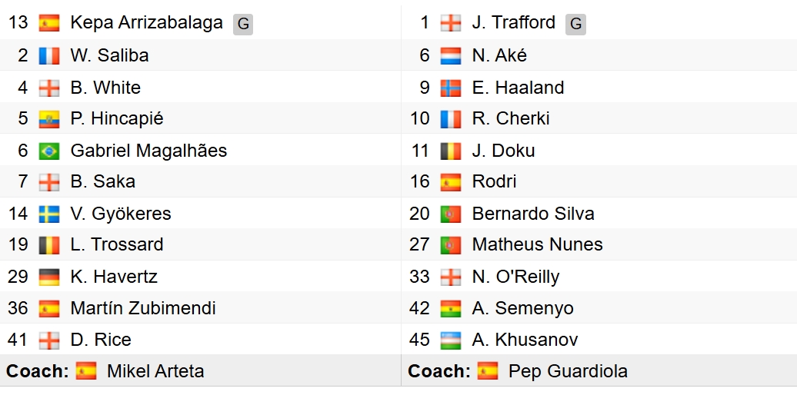The image size is (797, 395).
Task: Open Bernardo Silva player link
Action: (x=533, y=214)
